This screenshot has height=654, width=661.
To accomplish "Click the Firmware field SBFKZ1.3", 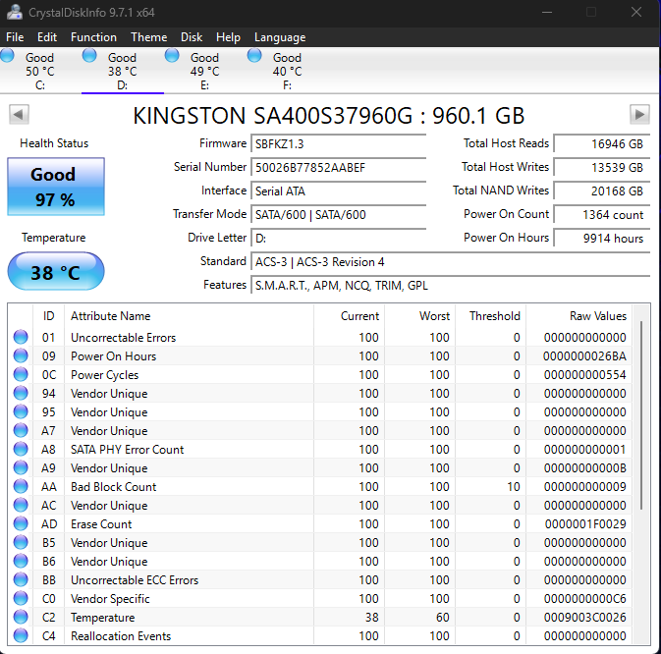I will (339, 143).
